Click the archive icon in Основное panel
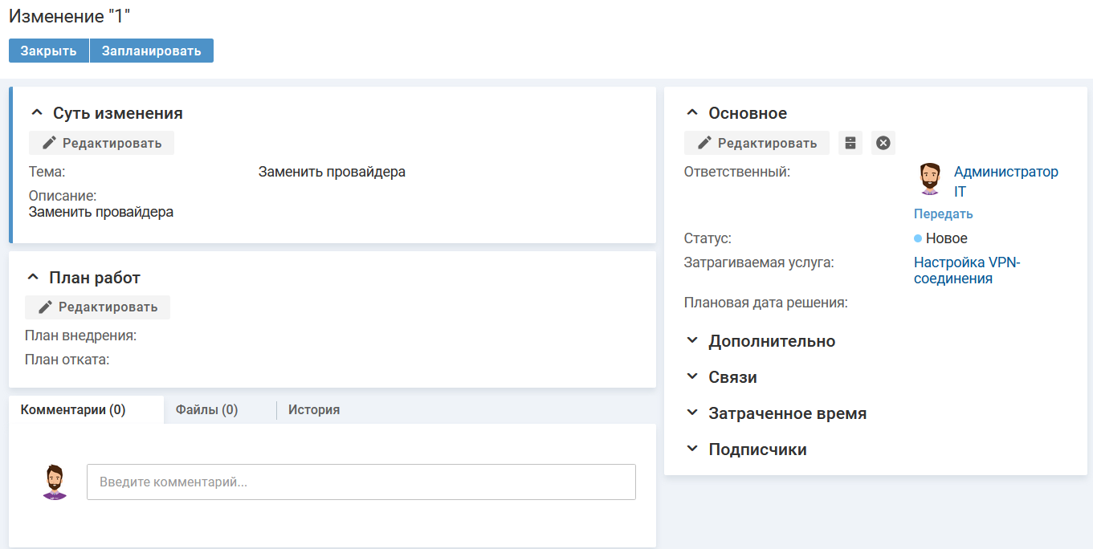1093x549 pixels. pyautogui.click(x=850, y=143)
